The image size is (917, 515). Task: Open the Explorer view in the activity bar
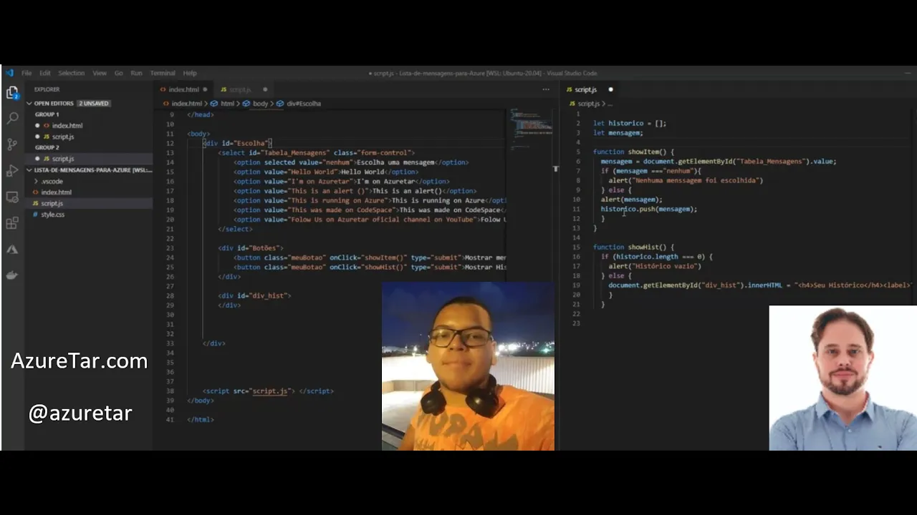(x=12, y=93)
